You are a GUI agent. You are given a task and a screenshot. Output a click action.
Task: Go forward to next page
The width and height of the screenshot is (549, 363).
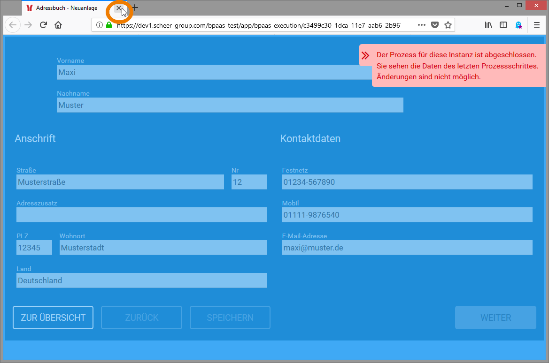click(28, 25)
